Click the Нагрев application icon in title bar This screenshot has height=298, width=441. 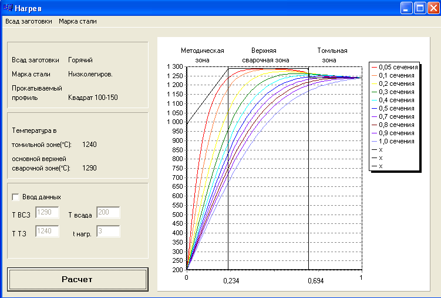pyautogui.click(x=8, y=8)
